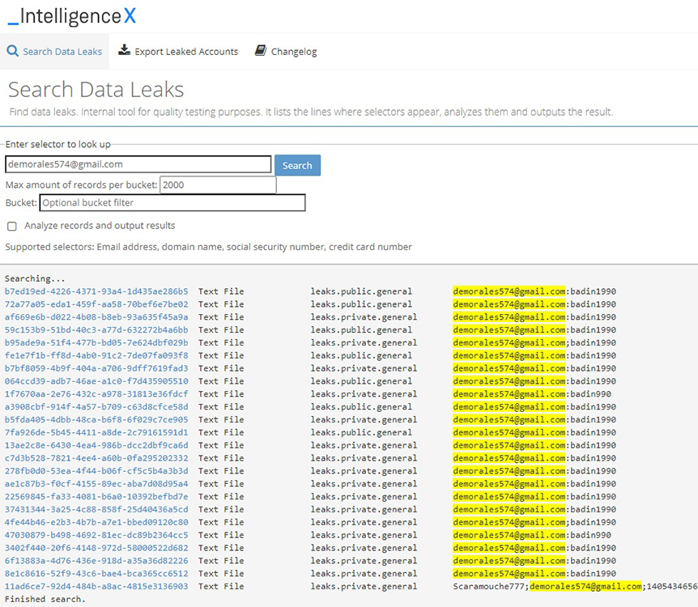Click the magnifier icon beside Search Data Leaks
This screenshot has height=607, width=698.
[x=12, y=51]
